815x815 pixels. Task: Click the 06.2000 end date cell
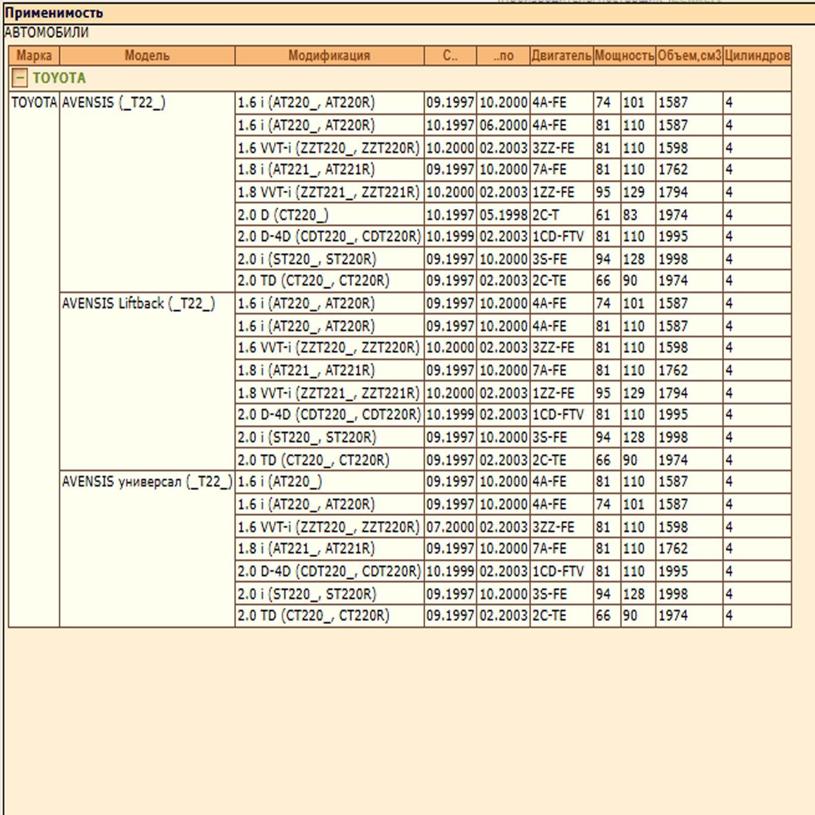pyautogui.click(x=503, y=125)
